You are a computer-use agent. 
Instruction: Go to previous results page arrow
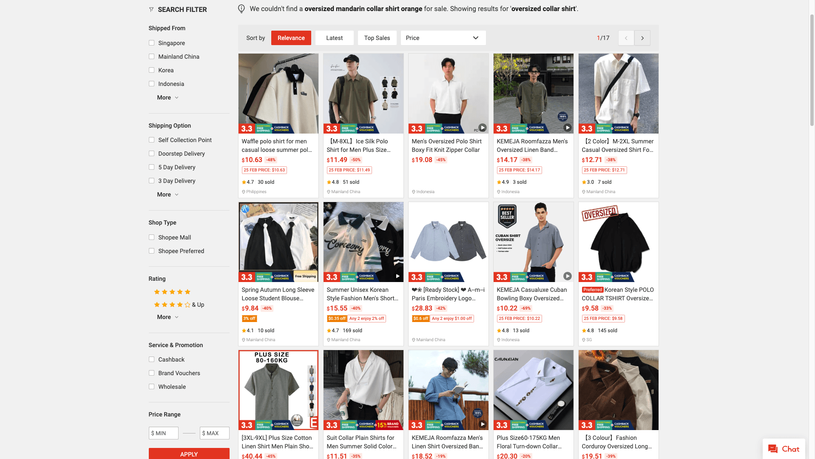tap(626, 38)
